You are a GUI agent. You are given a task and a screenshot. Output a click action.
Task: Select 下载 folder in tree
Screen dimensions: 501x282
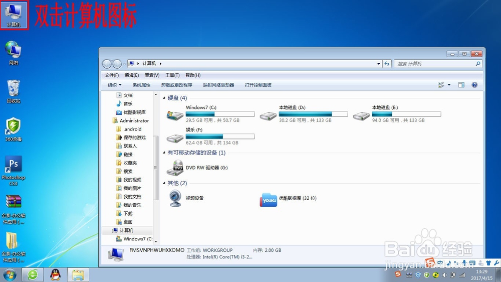(125, 213)
